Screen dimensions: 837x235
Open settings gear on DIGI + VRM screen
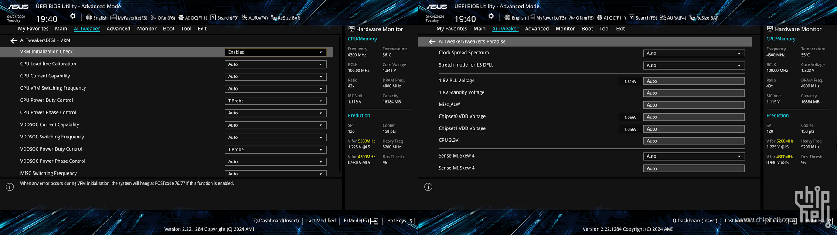pyautogui.click(x=73, y=16)
